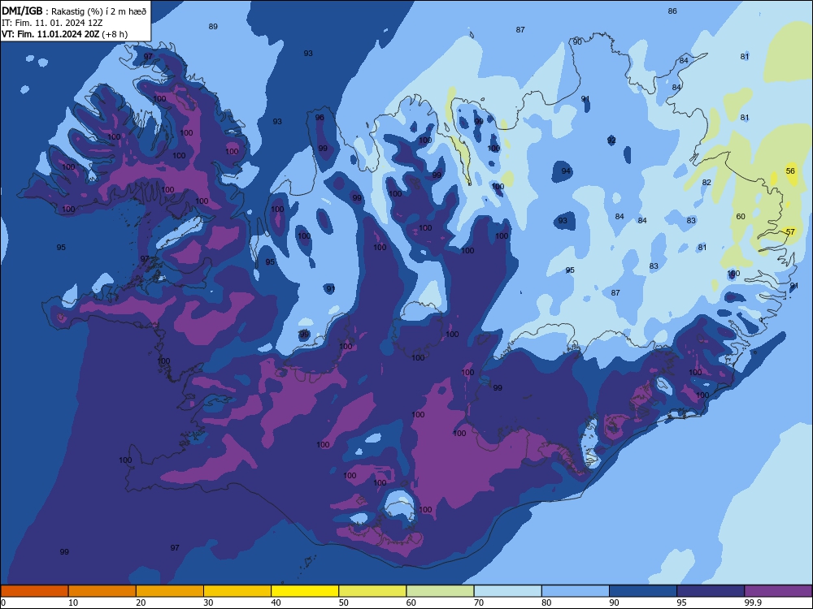The image size is (813, 609).
Task: Click the 80–90 light blue legend swatch
Action: pos(576,591)
